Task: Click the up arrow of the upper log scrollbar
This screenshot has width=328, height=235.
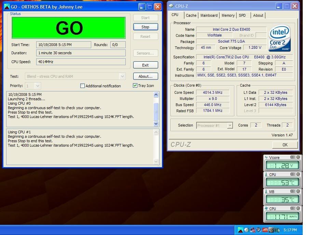Action: coord(156,95)
